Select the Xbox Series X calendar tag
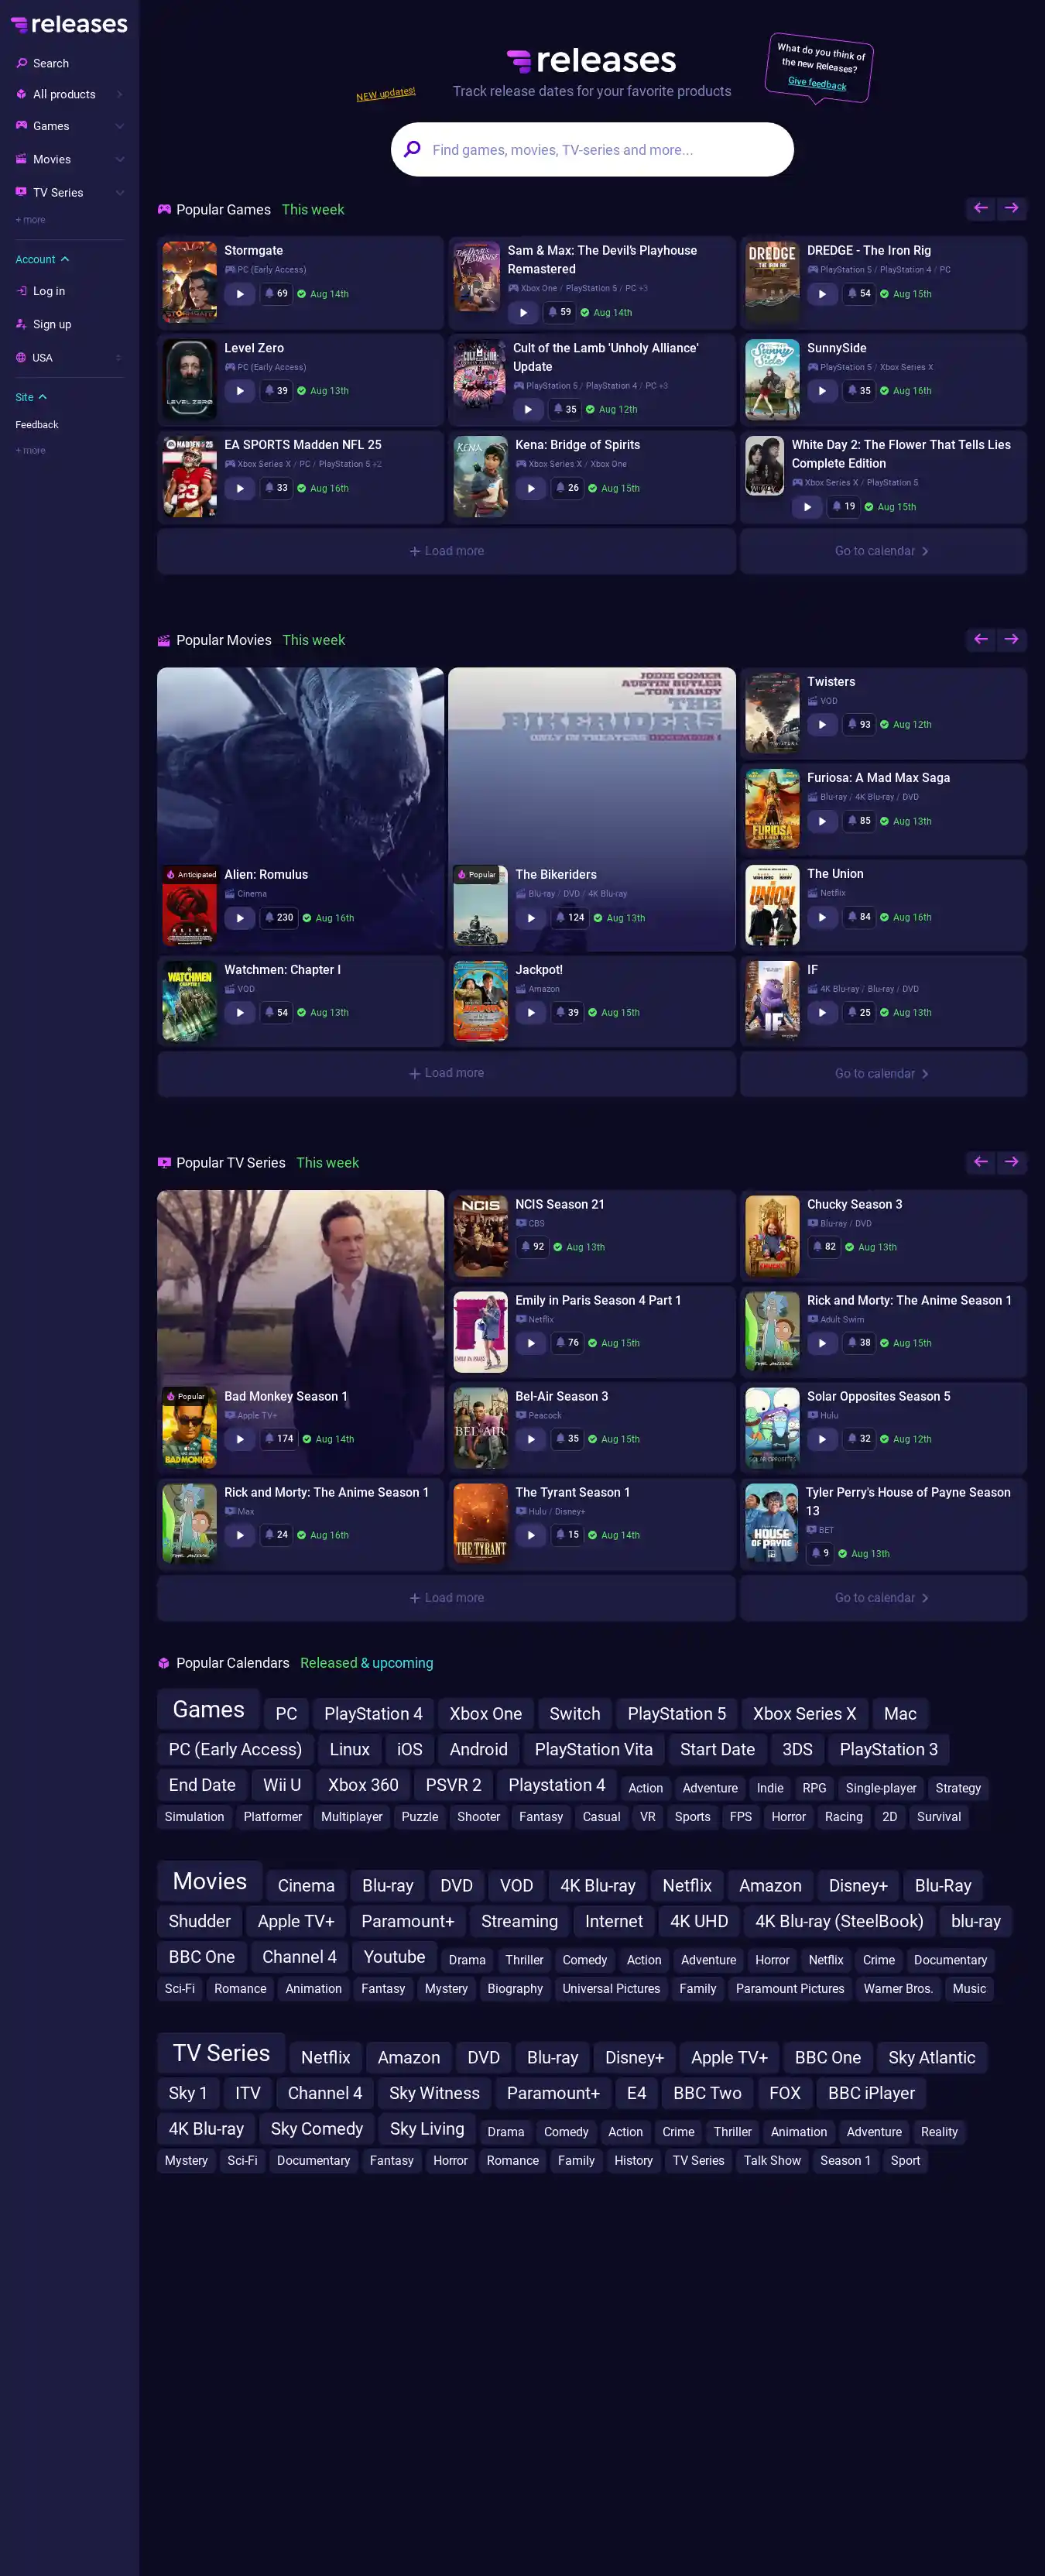 (x=804, y=1714)
